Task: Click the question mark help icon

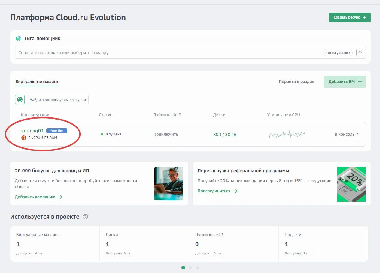Action: tap(85, 217)
